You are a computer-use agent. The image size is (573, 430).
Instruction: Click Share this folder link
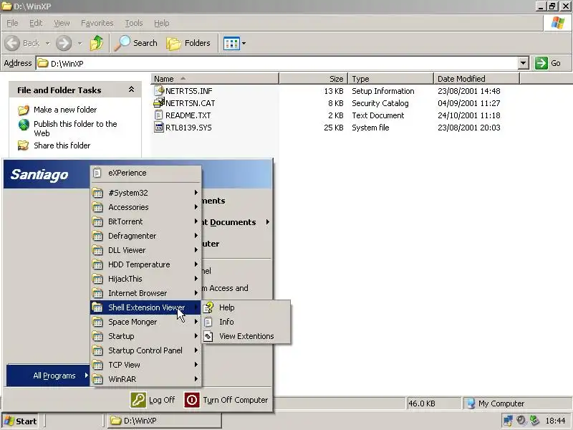coord(62,145)
